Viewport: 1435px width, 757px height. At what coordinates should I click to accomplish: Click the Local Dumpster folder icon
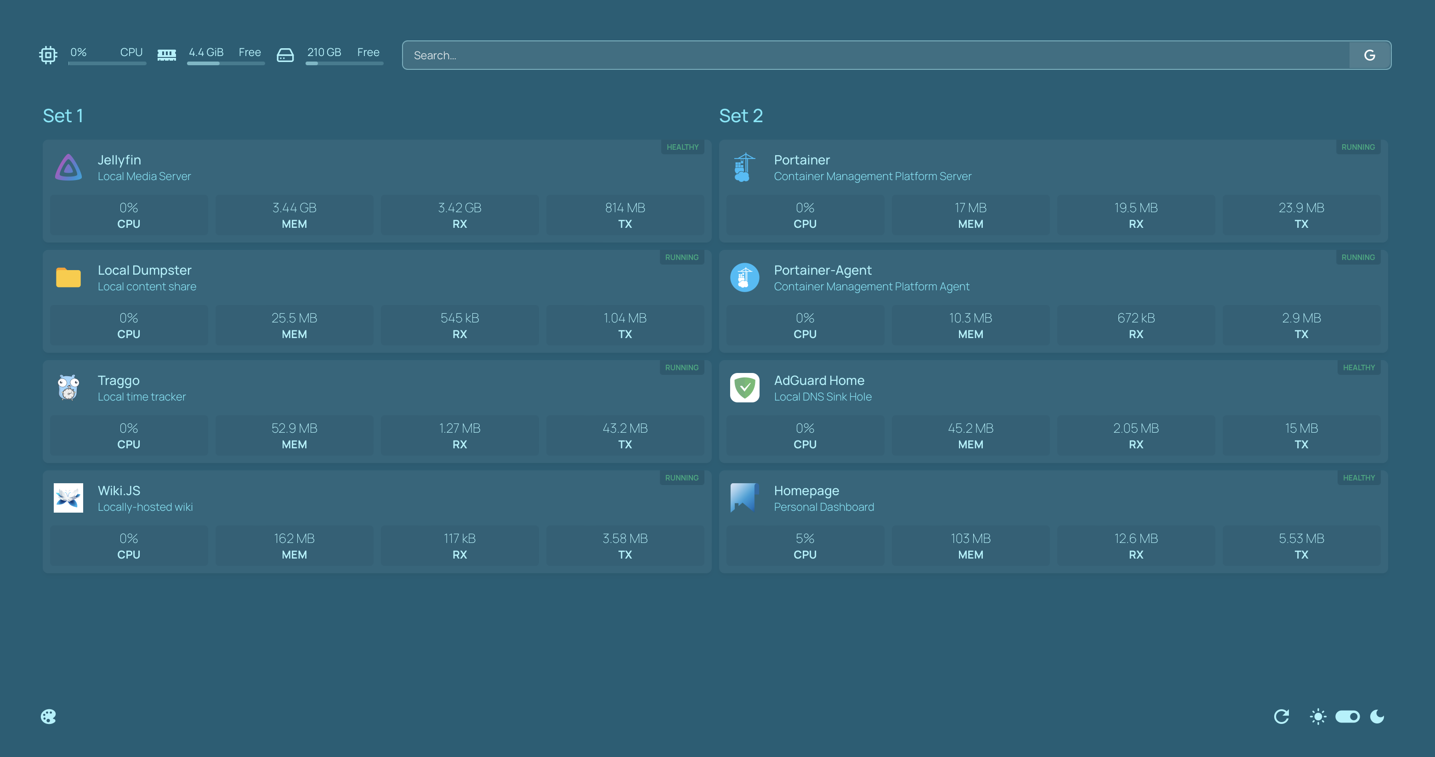(x=68, y=277)
